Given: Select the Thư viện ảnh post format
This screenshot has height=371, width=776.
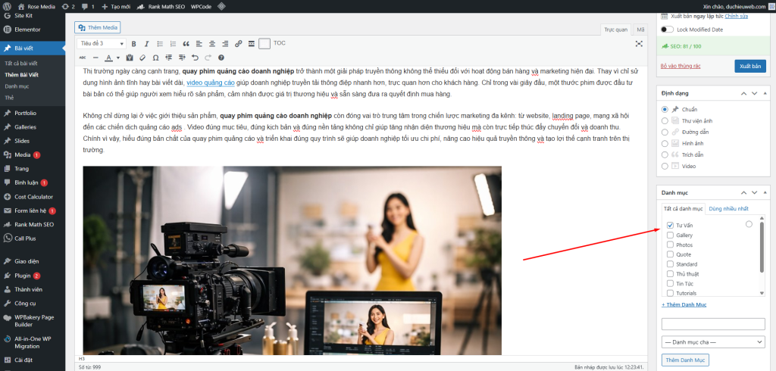Looking at the screenshot, I should (x=665, y=120).
